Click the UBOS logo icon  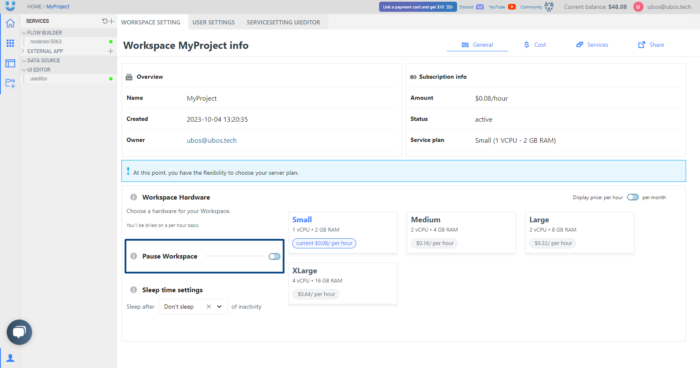coord(11,6)
